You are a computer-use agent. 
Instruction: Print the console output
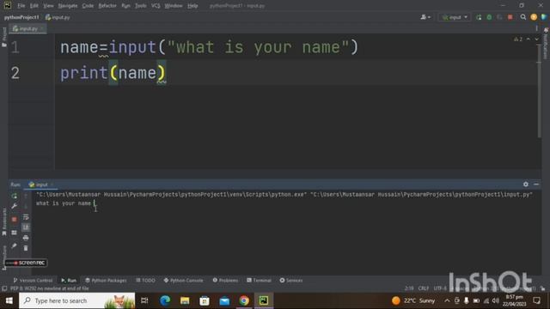[x=26, y=238]
